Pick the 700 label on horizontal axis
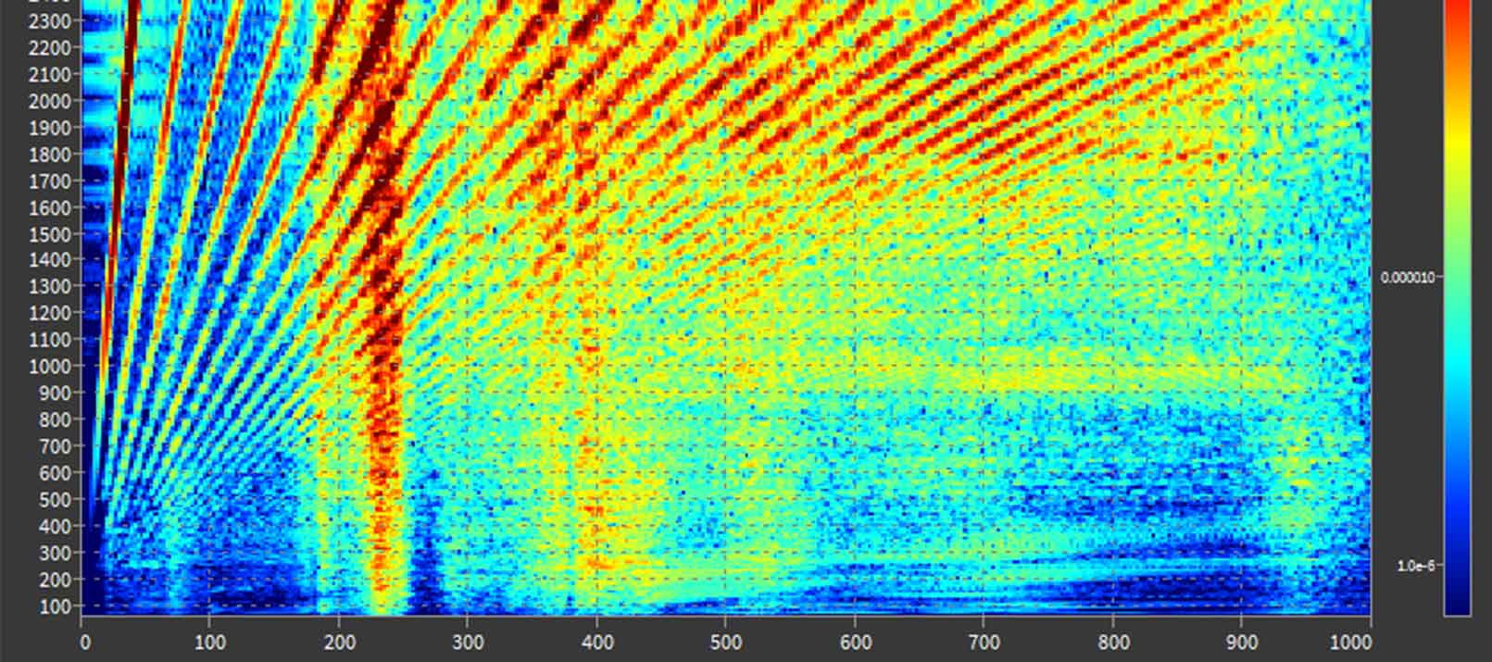Viewport: 1492px width, 662px height. [983, 643]
